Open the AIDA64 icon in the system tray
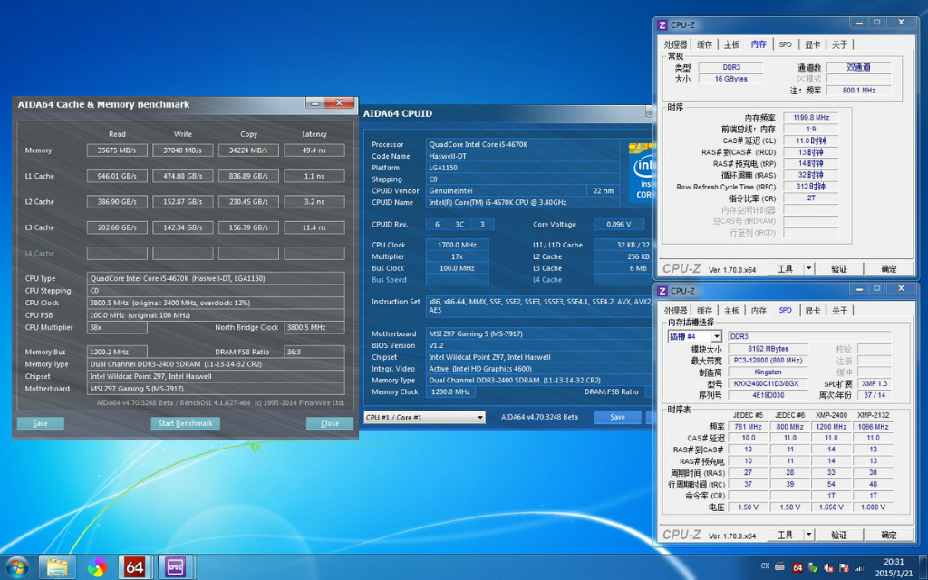Viewport: 928px width, 580px height. point(797,567)
